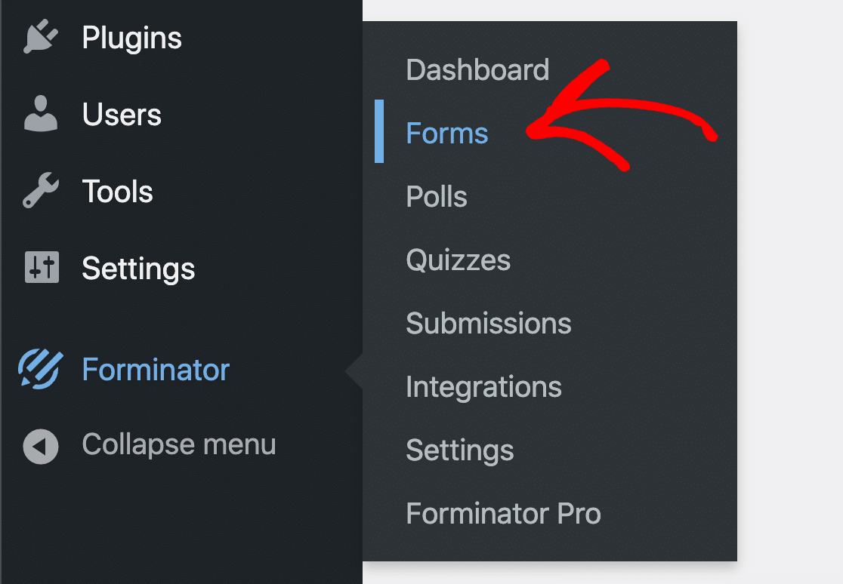The image size is (843, 584).
Task: Open Forminator Settings
Action: (459, 450)
